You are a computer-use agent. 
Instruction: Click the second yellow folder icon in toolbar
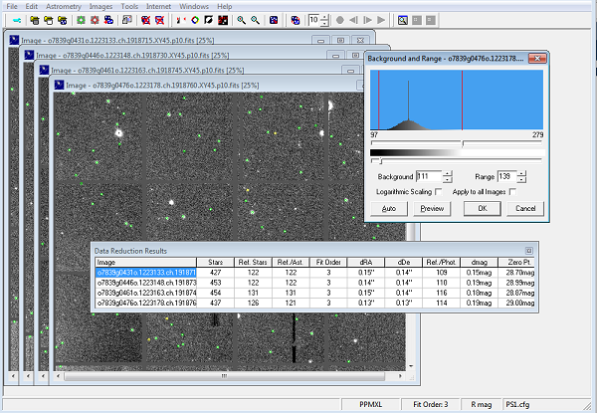point(49,21)
